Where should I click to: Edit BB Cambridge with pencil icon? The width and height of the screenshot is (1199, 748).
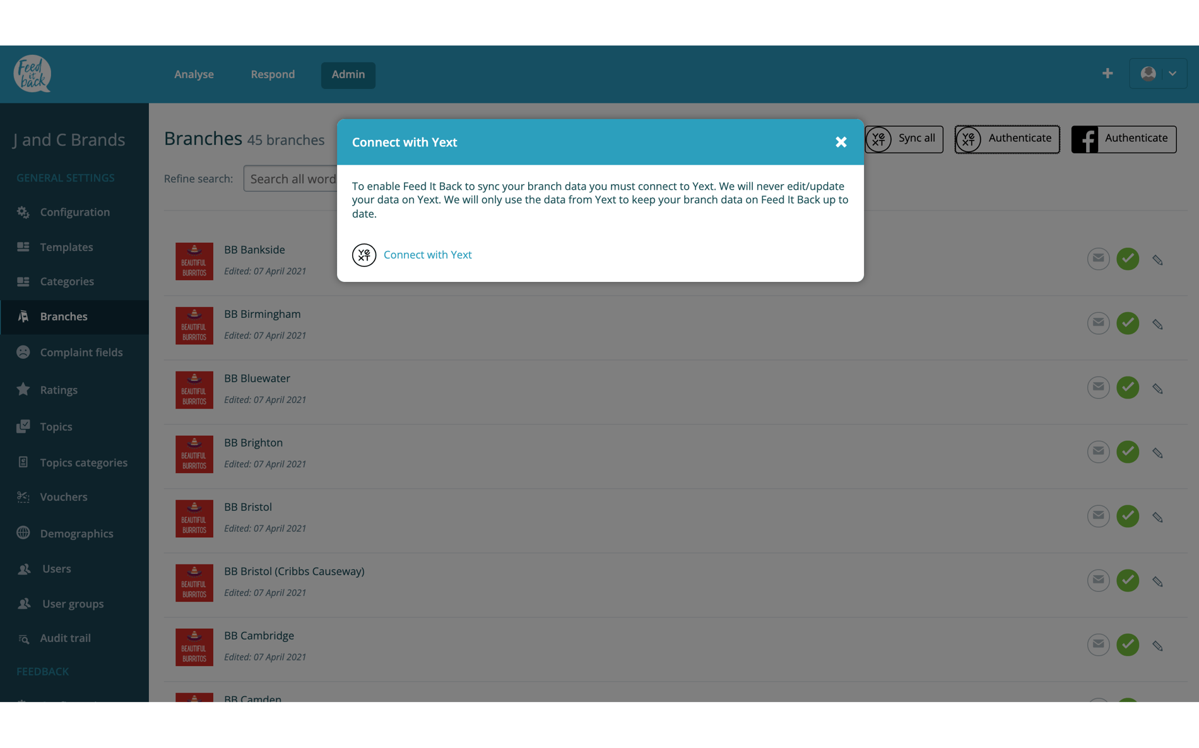point(1157,646)
